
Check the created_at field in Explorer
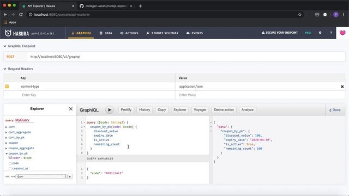[10, 169]
